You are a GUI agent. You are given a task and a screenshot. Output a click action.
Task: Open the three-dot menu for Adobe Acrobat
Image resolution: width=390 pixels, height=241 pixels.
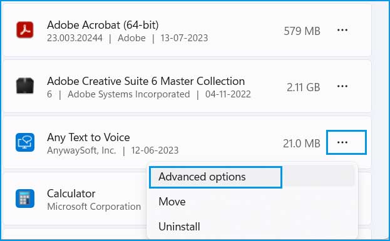(x=342, y=30)
